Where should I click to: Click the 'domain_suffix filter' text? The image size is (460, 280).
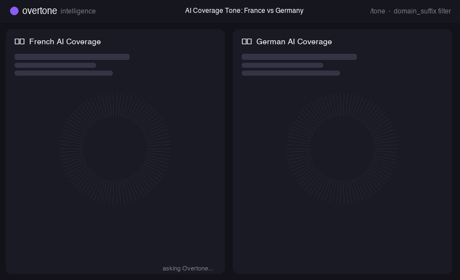pos(422,11)
